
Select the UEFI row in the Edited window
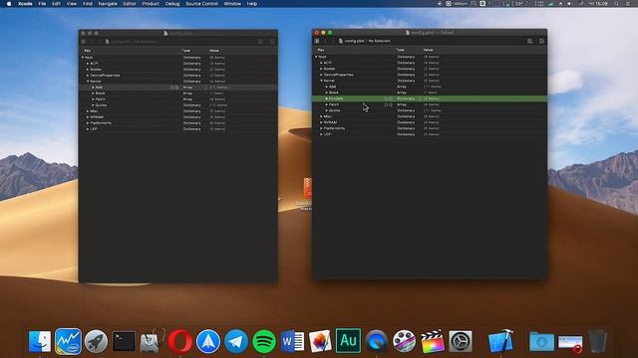coord(430,134)
